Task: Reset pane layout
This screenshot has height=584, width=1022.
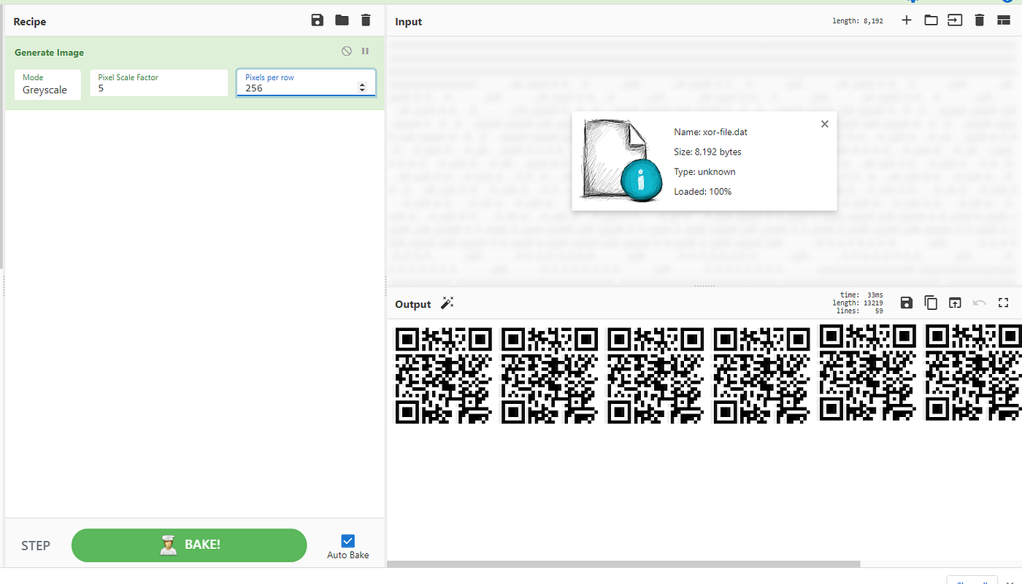Action: click(x=1004, y=20)
